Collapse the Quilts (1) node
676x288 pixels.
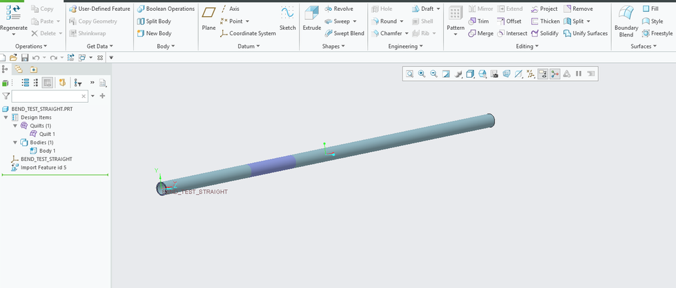(15, 126)
